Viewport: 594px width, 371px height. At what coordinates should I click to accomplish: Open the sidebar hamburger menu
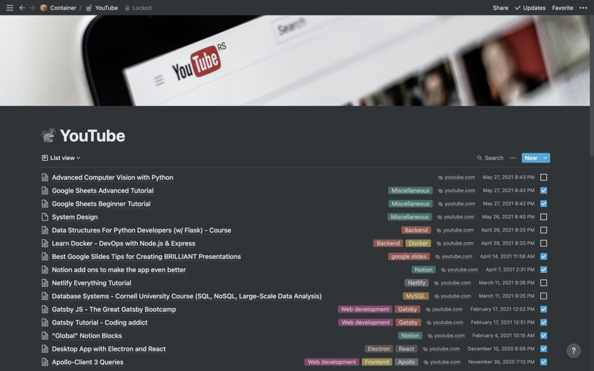coord(10,8)
